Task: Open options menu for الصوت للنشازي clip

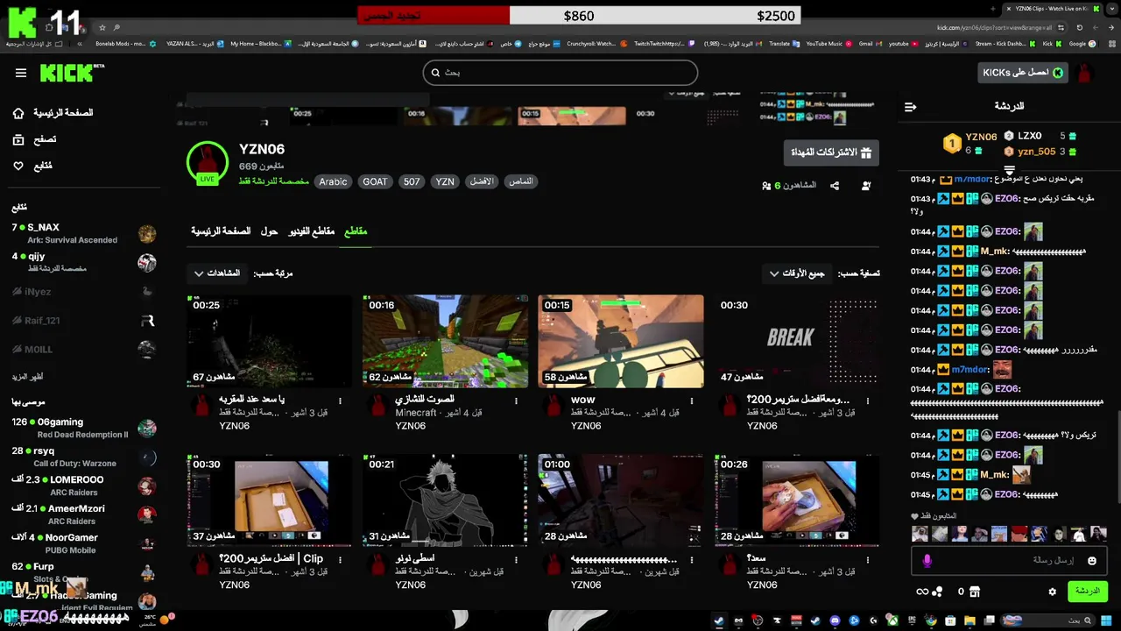Action: (x=516, y=401)
